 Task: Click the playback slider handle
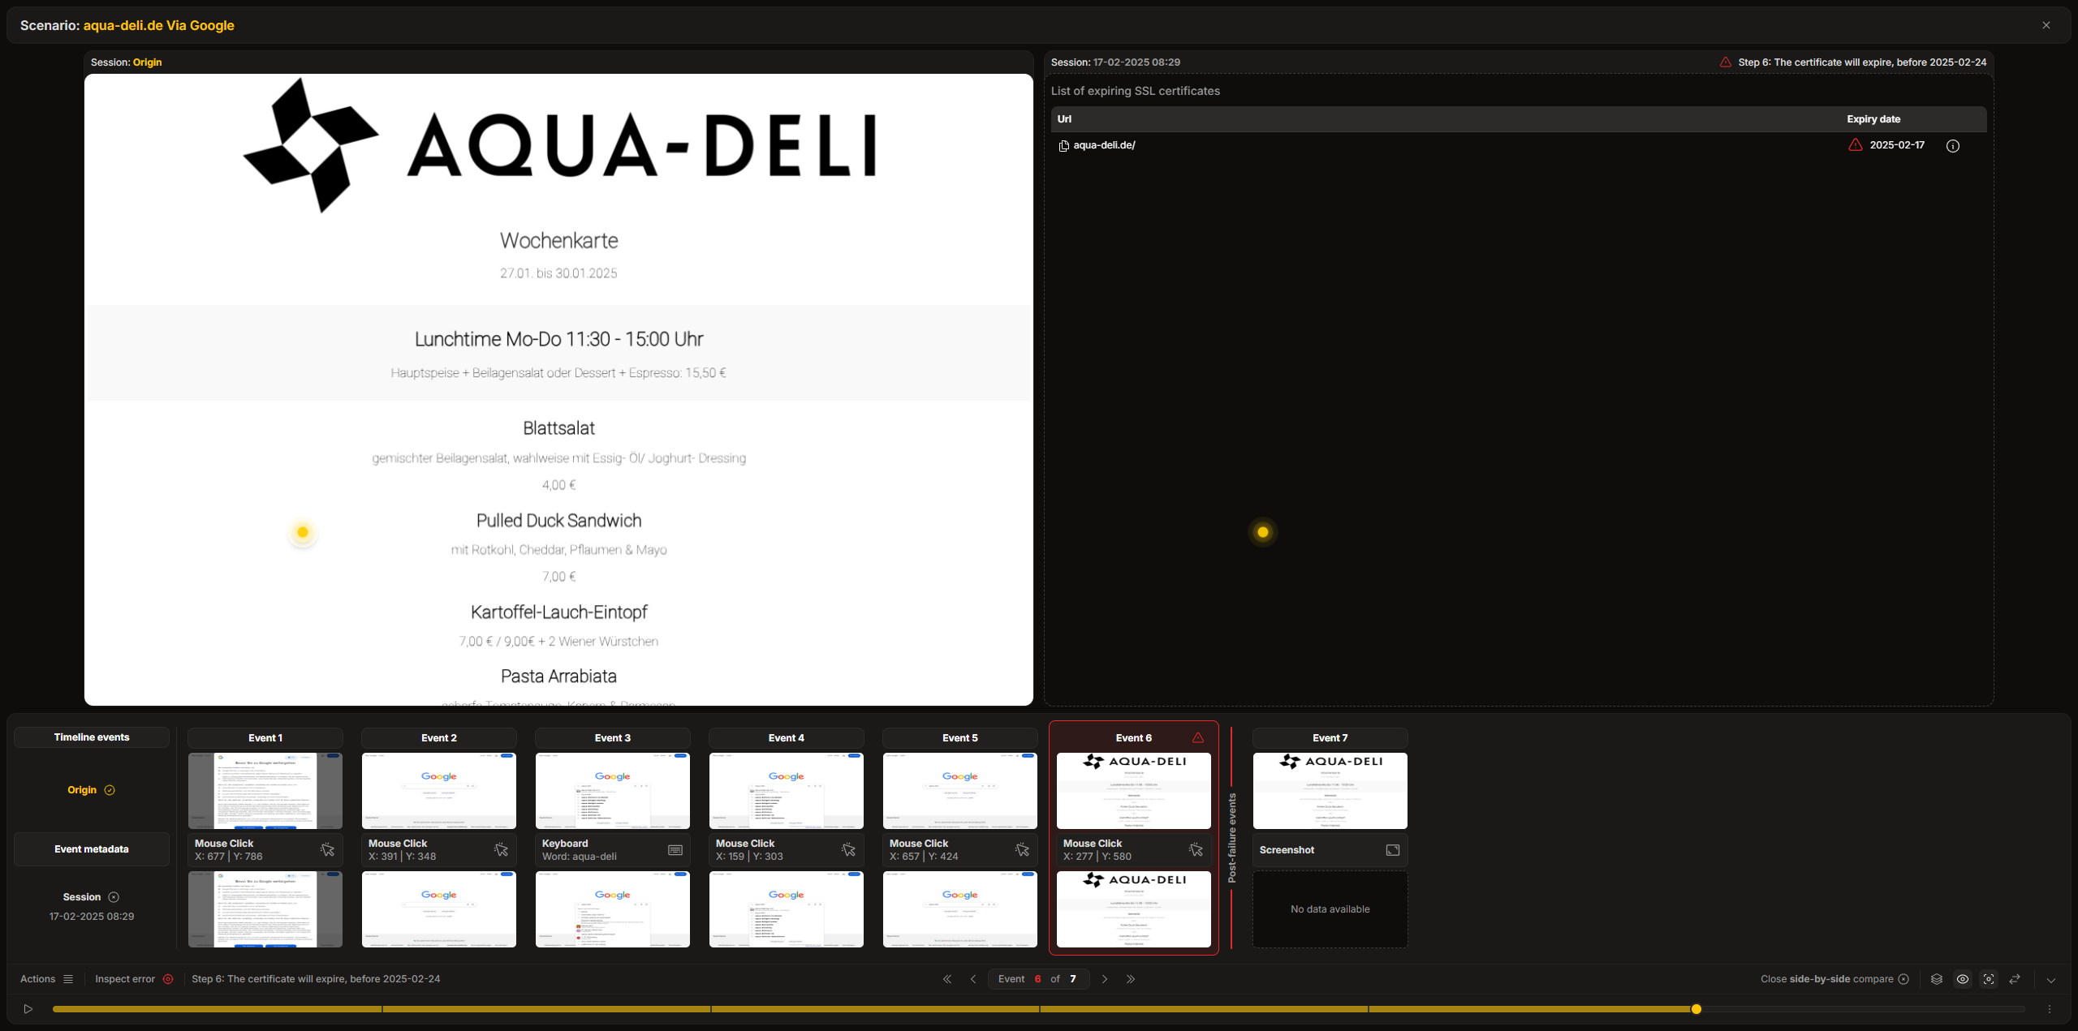tap(1696, 1009)
